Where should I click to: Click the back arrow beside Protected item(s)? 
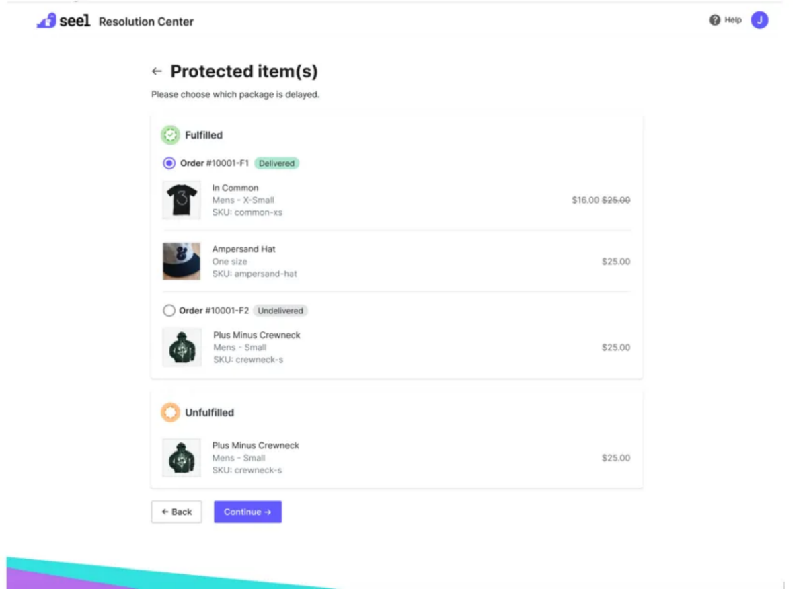coord(157,71)
